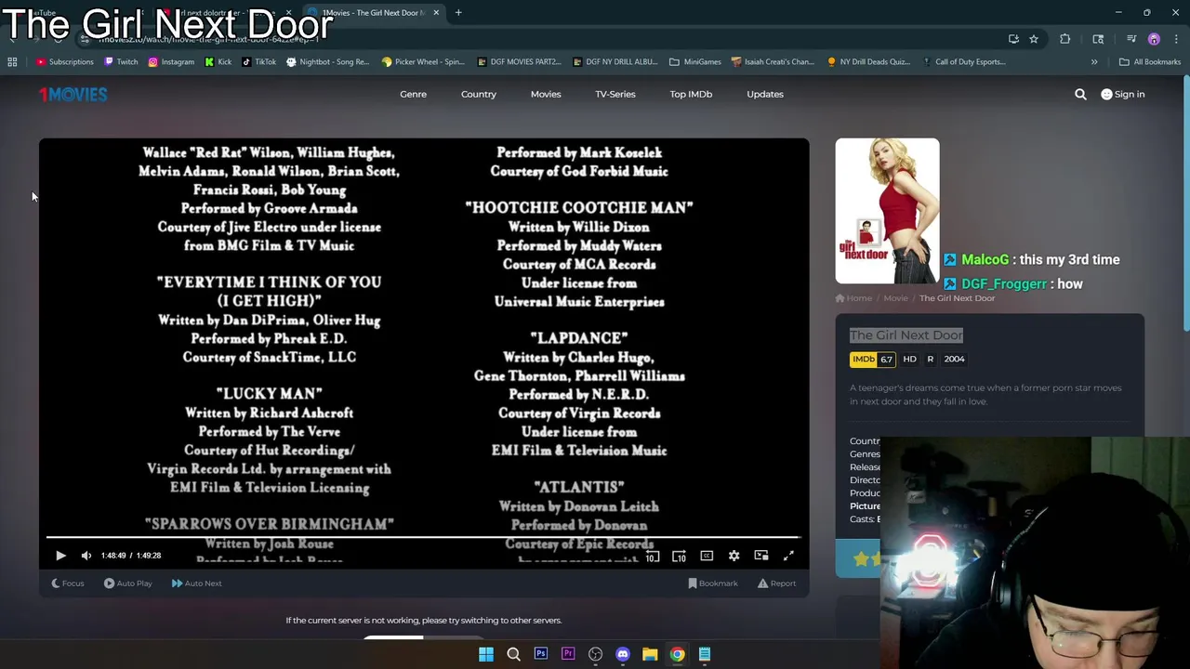Click the 1MOVIES logo
This screenshot has width=1190, height=669.
pos(73,94)
